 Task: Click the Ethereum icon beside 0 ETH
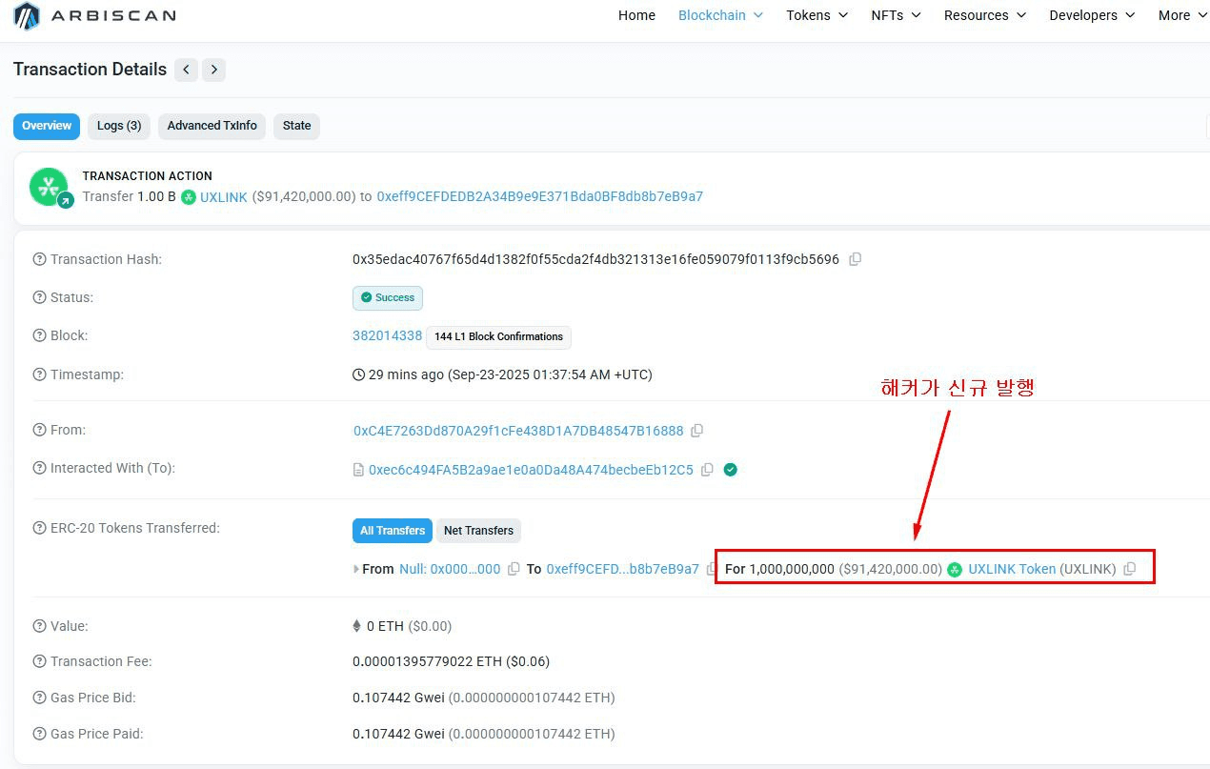coord(357,626)
